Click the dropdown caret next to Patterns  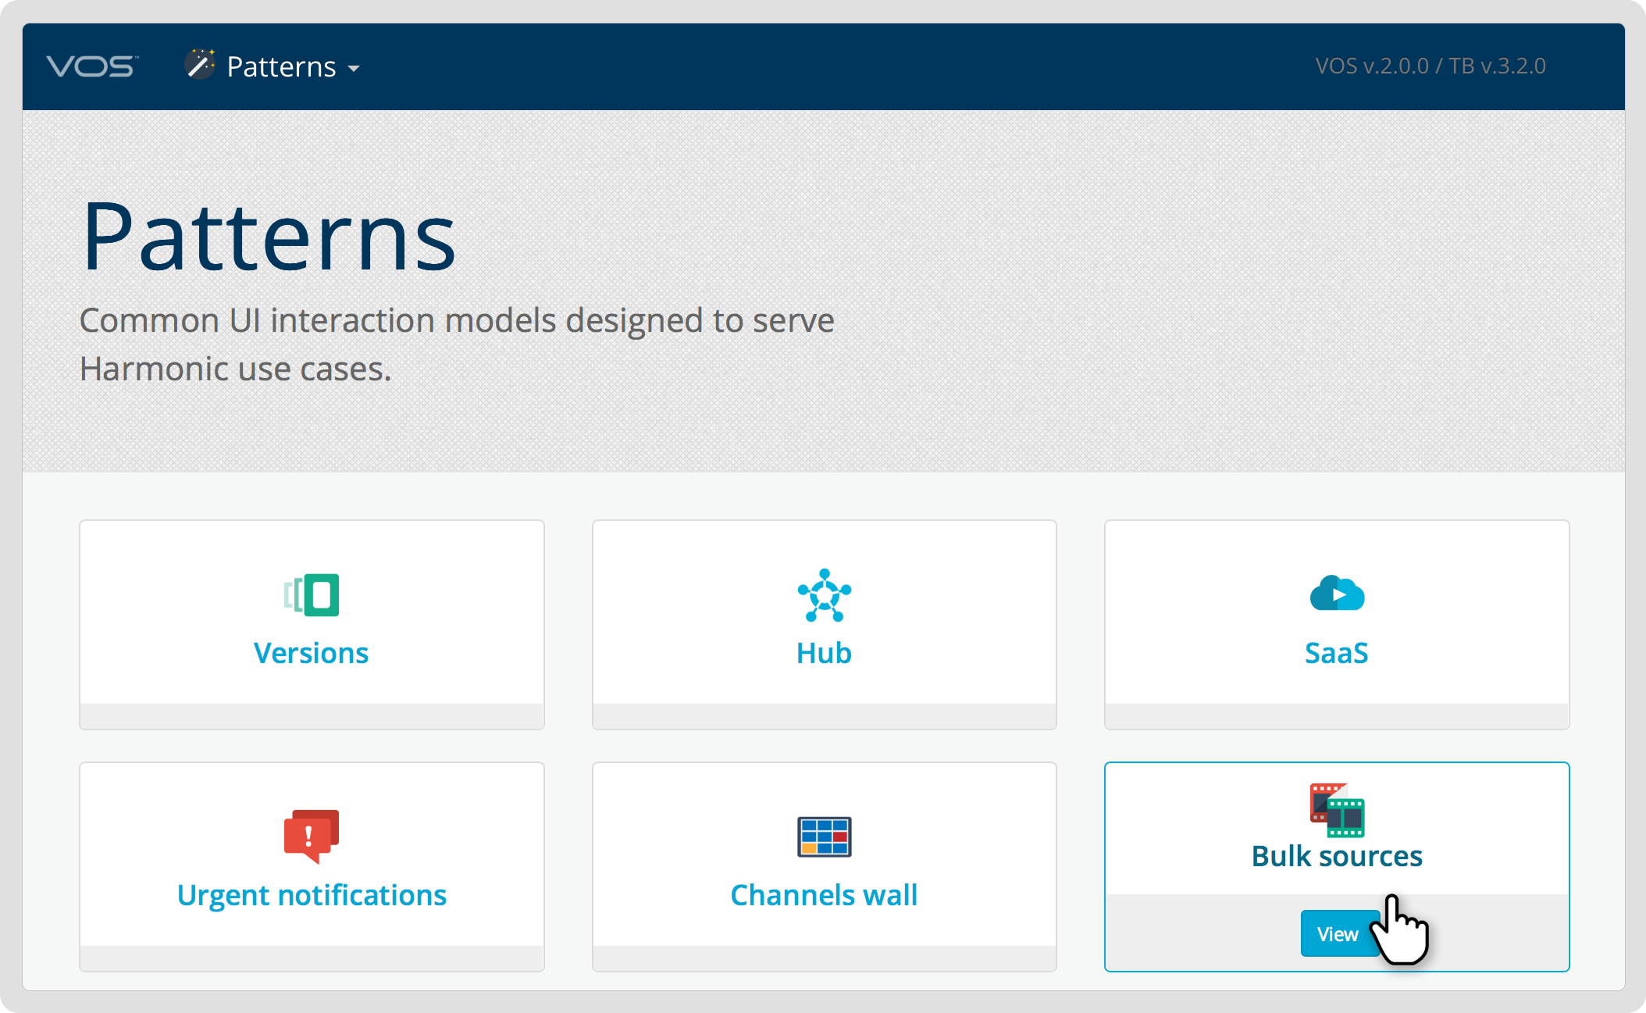(x=354, y=69)
